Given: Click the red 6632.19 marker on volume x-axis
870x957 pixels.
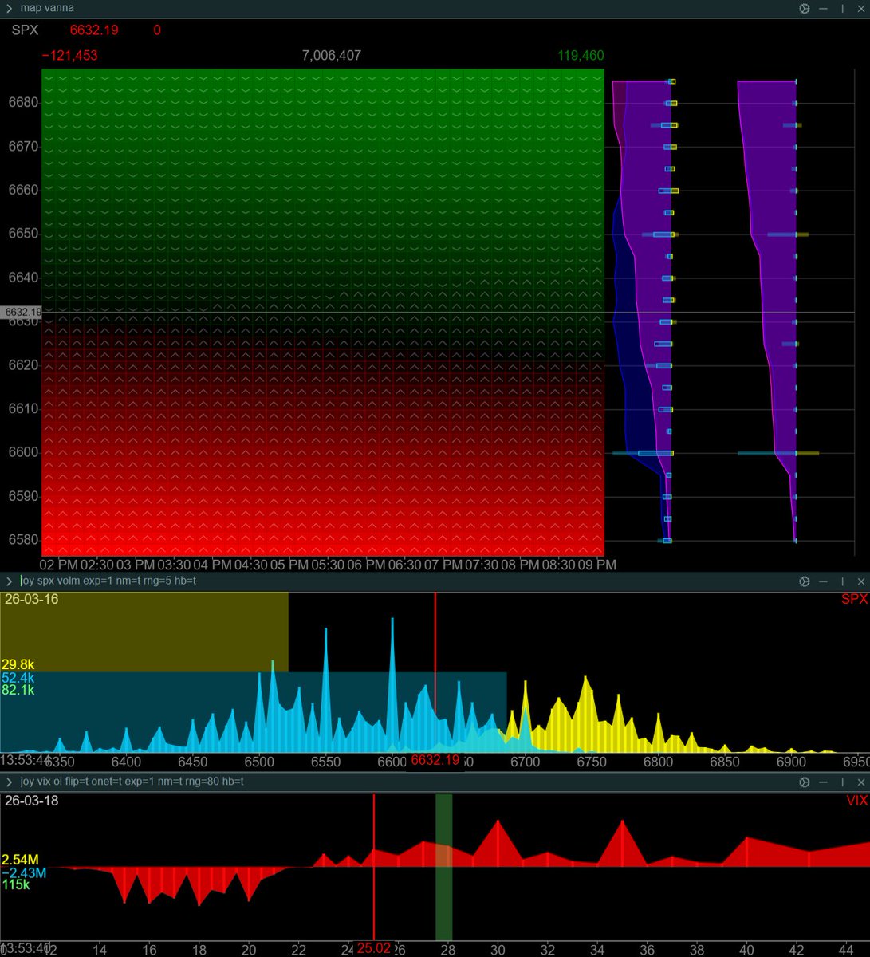Looking at the screenshot, I should [435, 760].
